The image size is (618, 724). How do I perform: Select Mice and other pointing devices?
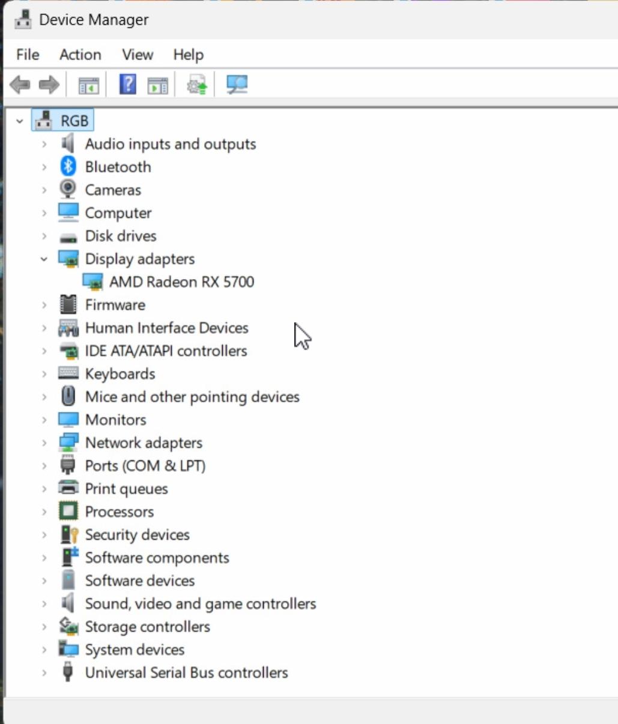click(192, 397)
